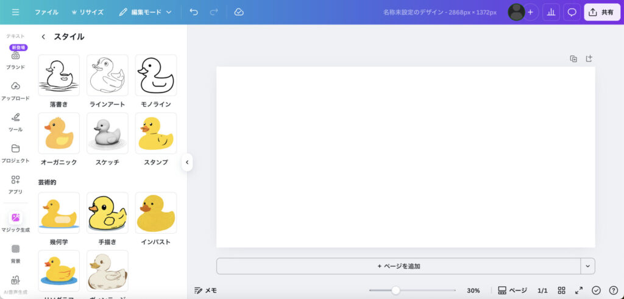Open the ブランド sidebar tab
The width and height of the screenshot is (624, 299).
[15, 60]
